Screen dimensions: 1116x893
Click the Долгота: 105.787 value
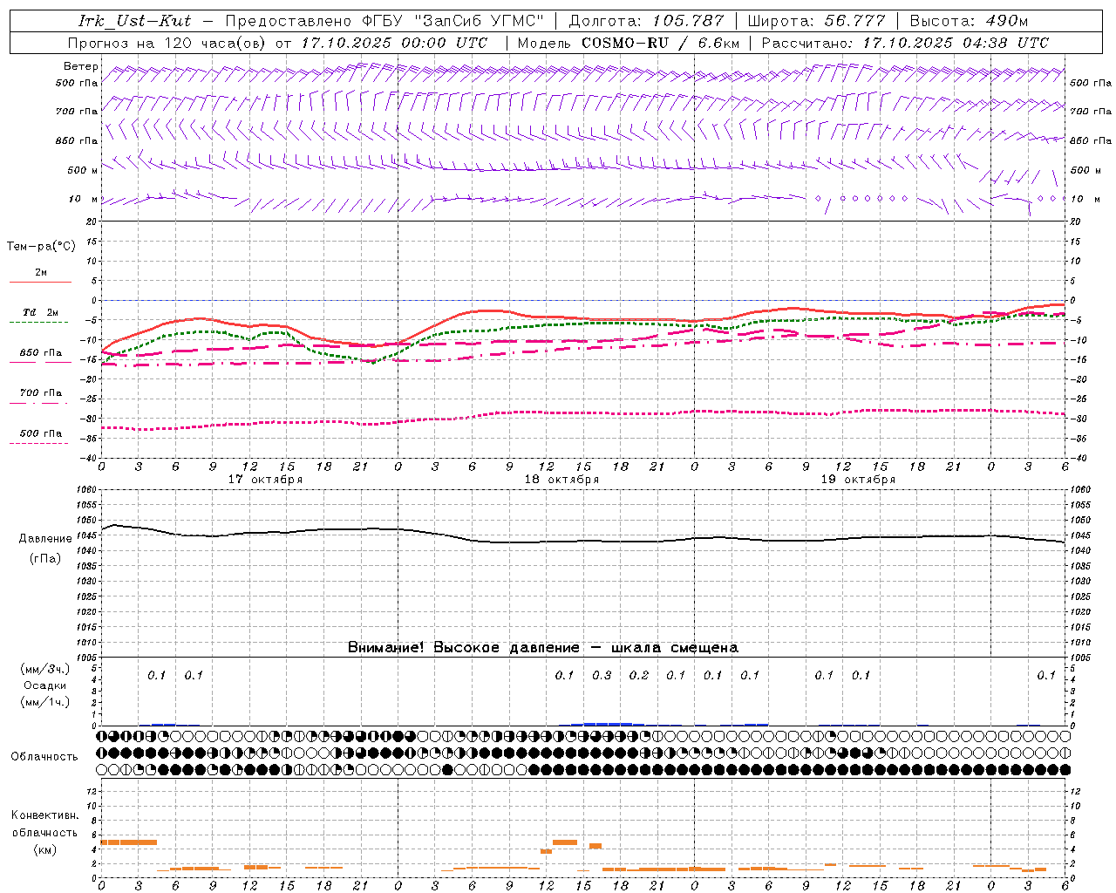[646, 21]
